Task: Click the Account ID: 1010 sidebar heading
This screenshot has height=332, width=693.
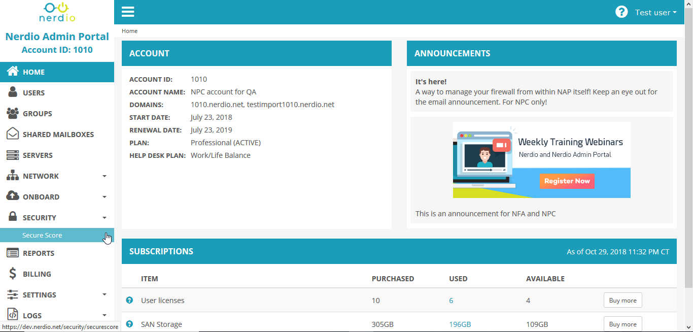Action: [57, 50]
